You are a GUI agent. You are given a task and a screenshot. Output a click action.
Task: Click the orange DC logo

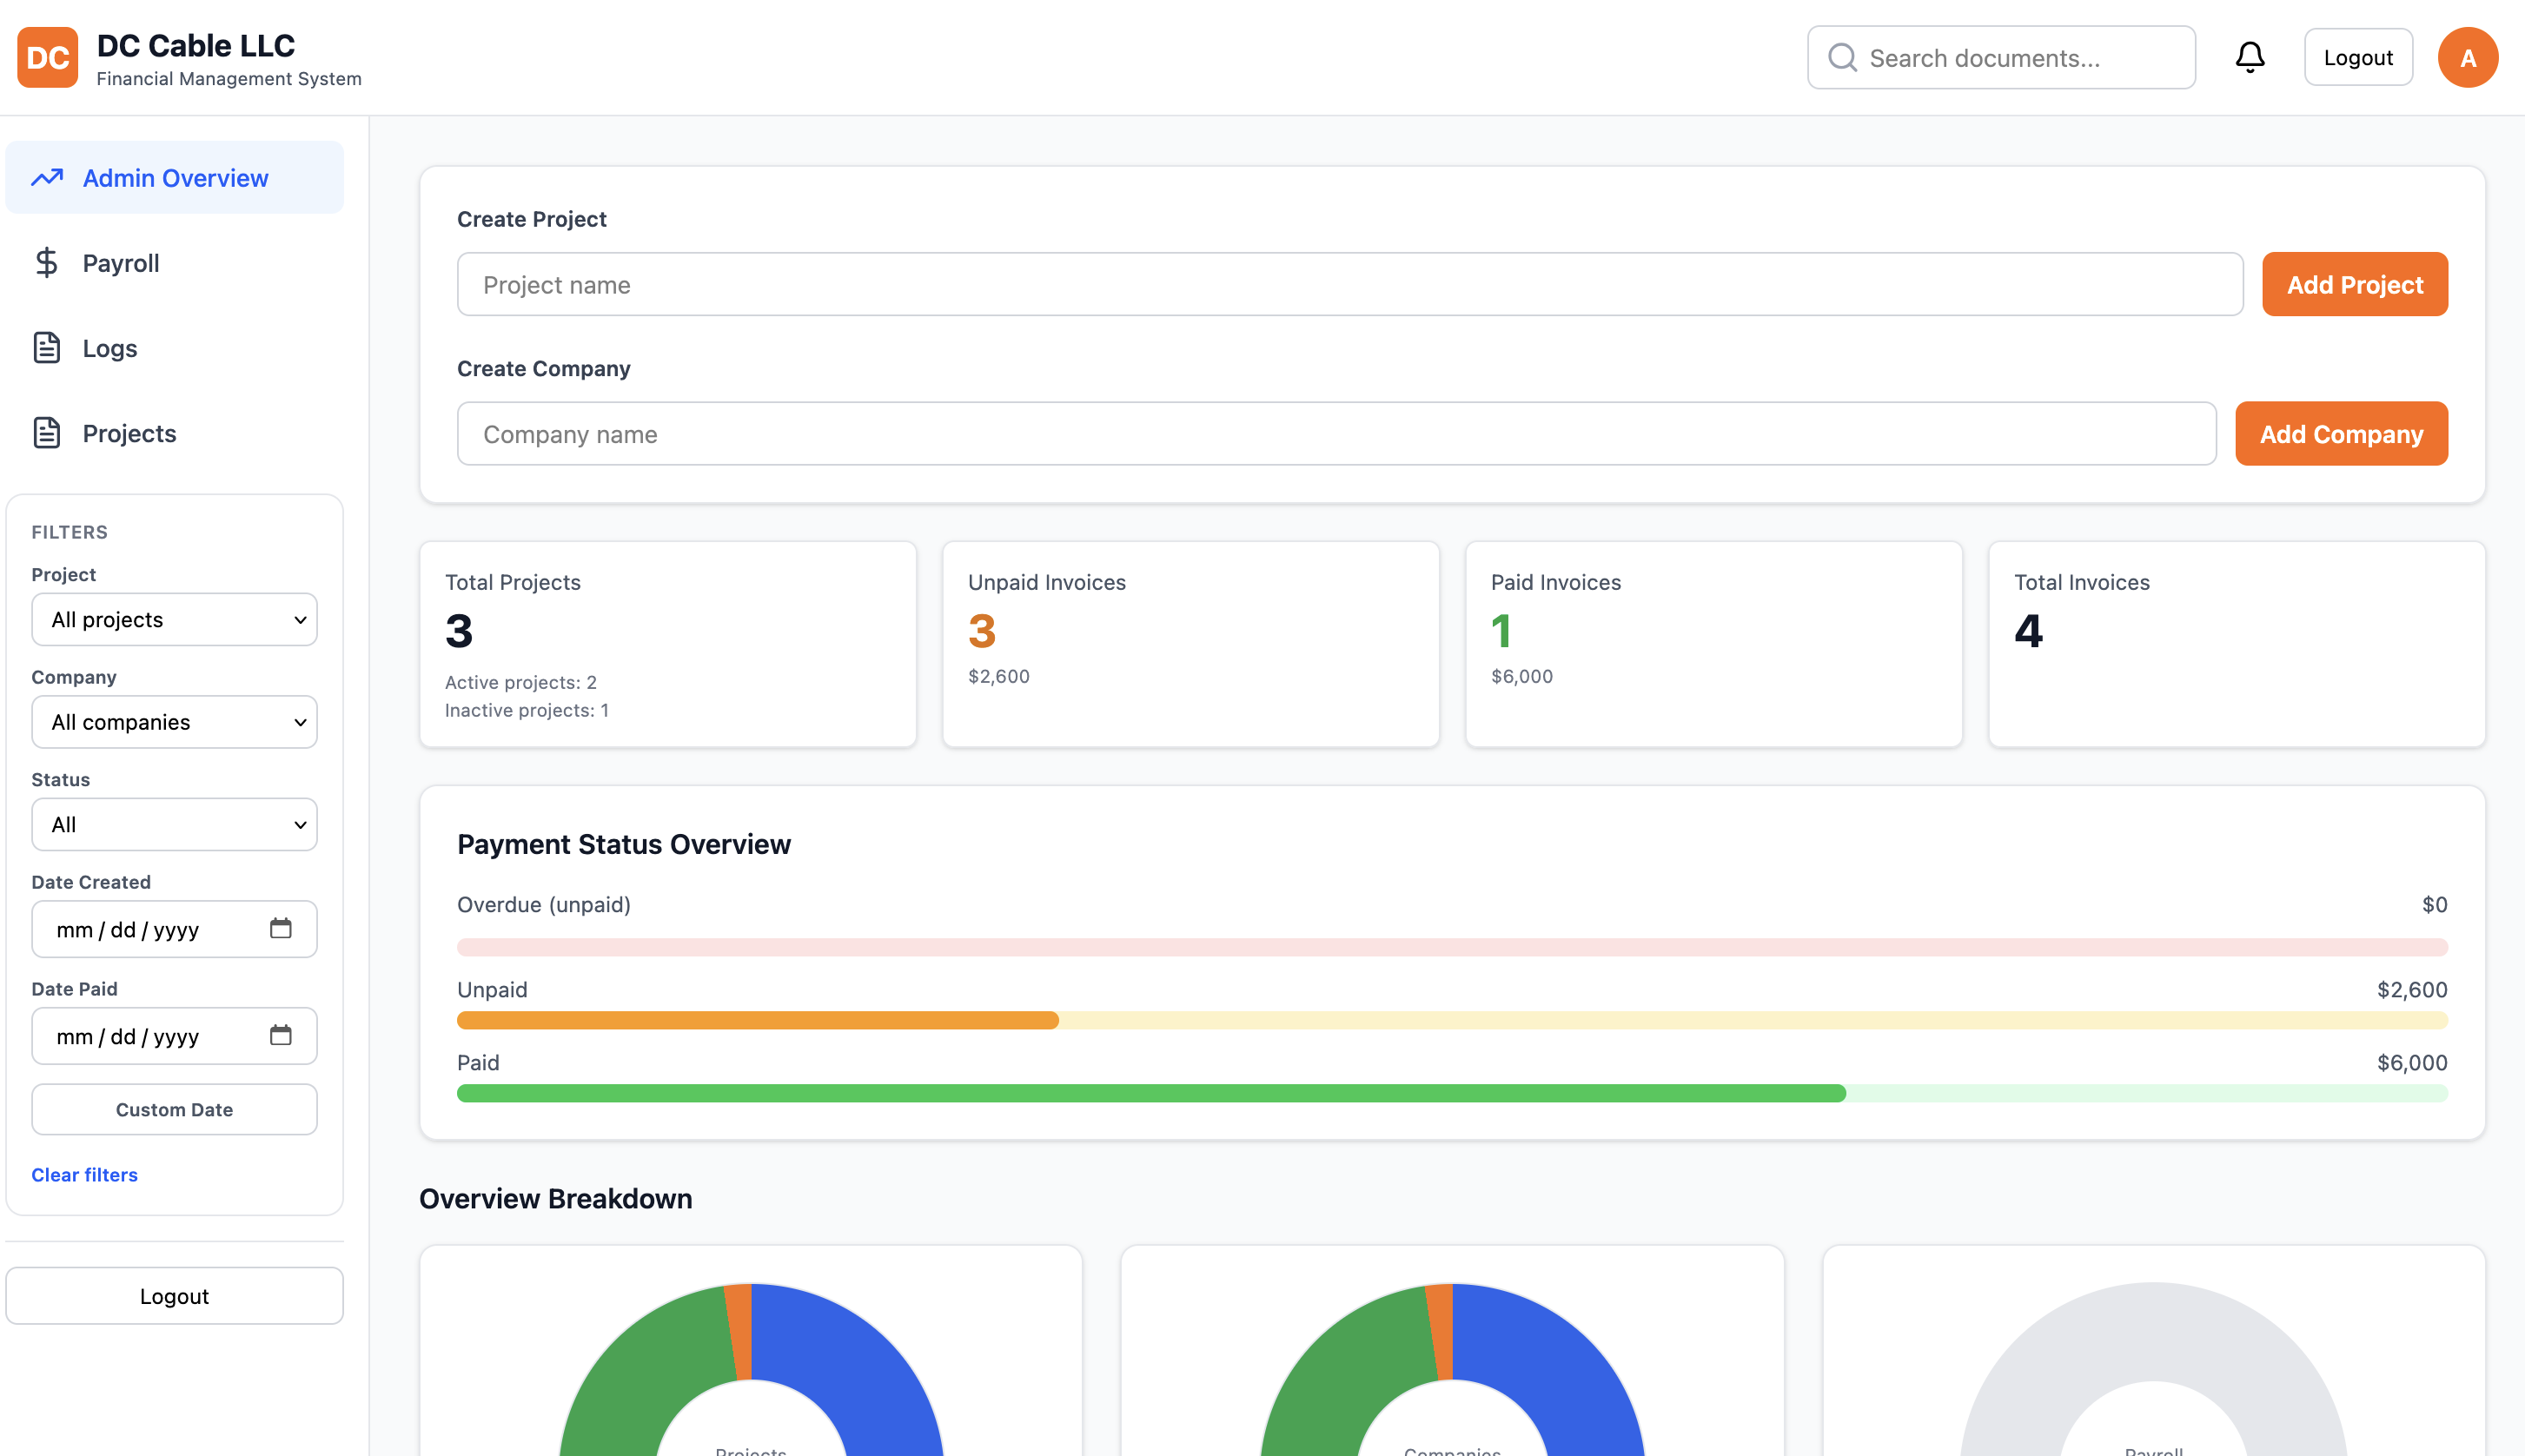coord(46,57)
